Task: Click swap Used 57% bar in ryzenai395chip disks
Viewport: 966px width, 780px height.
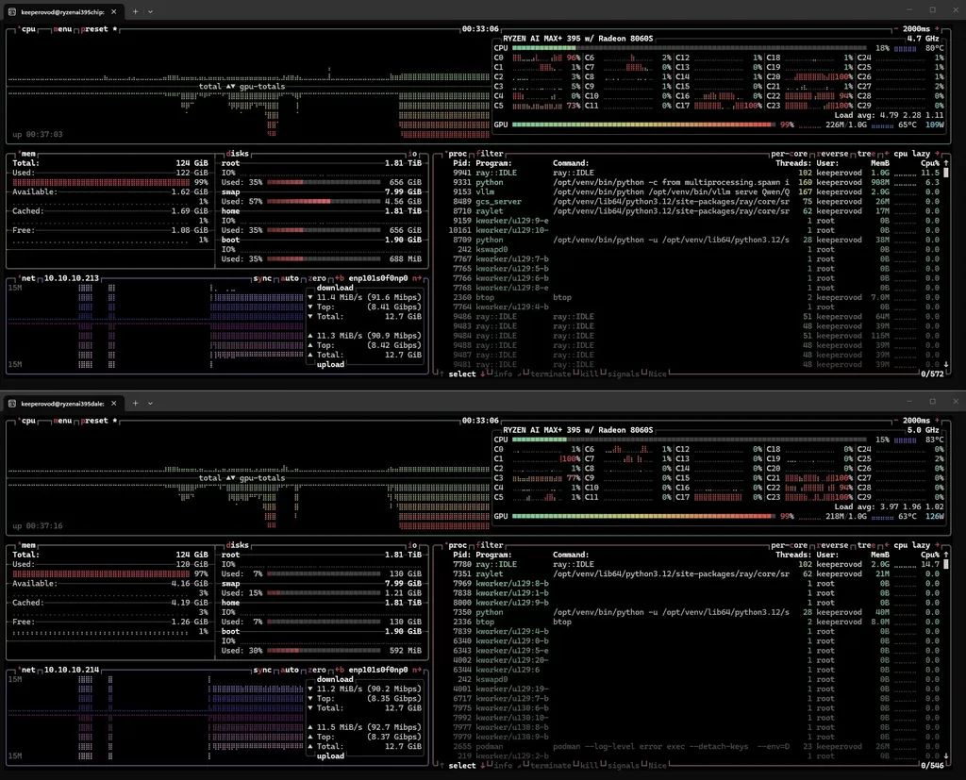Action: 324,202
